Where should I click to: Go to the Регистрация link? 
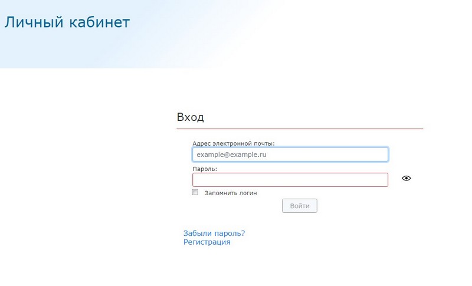pyautogui.click(x=206, y=242)
